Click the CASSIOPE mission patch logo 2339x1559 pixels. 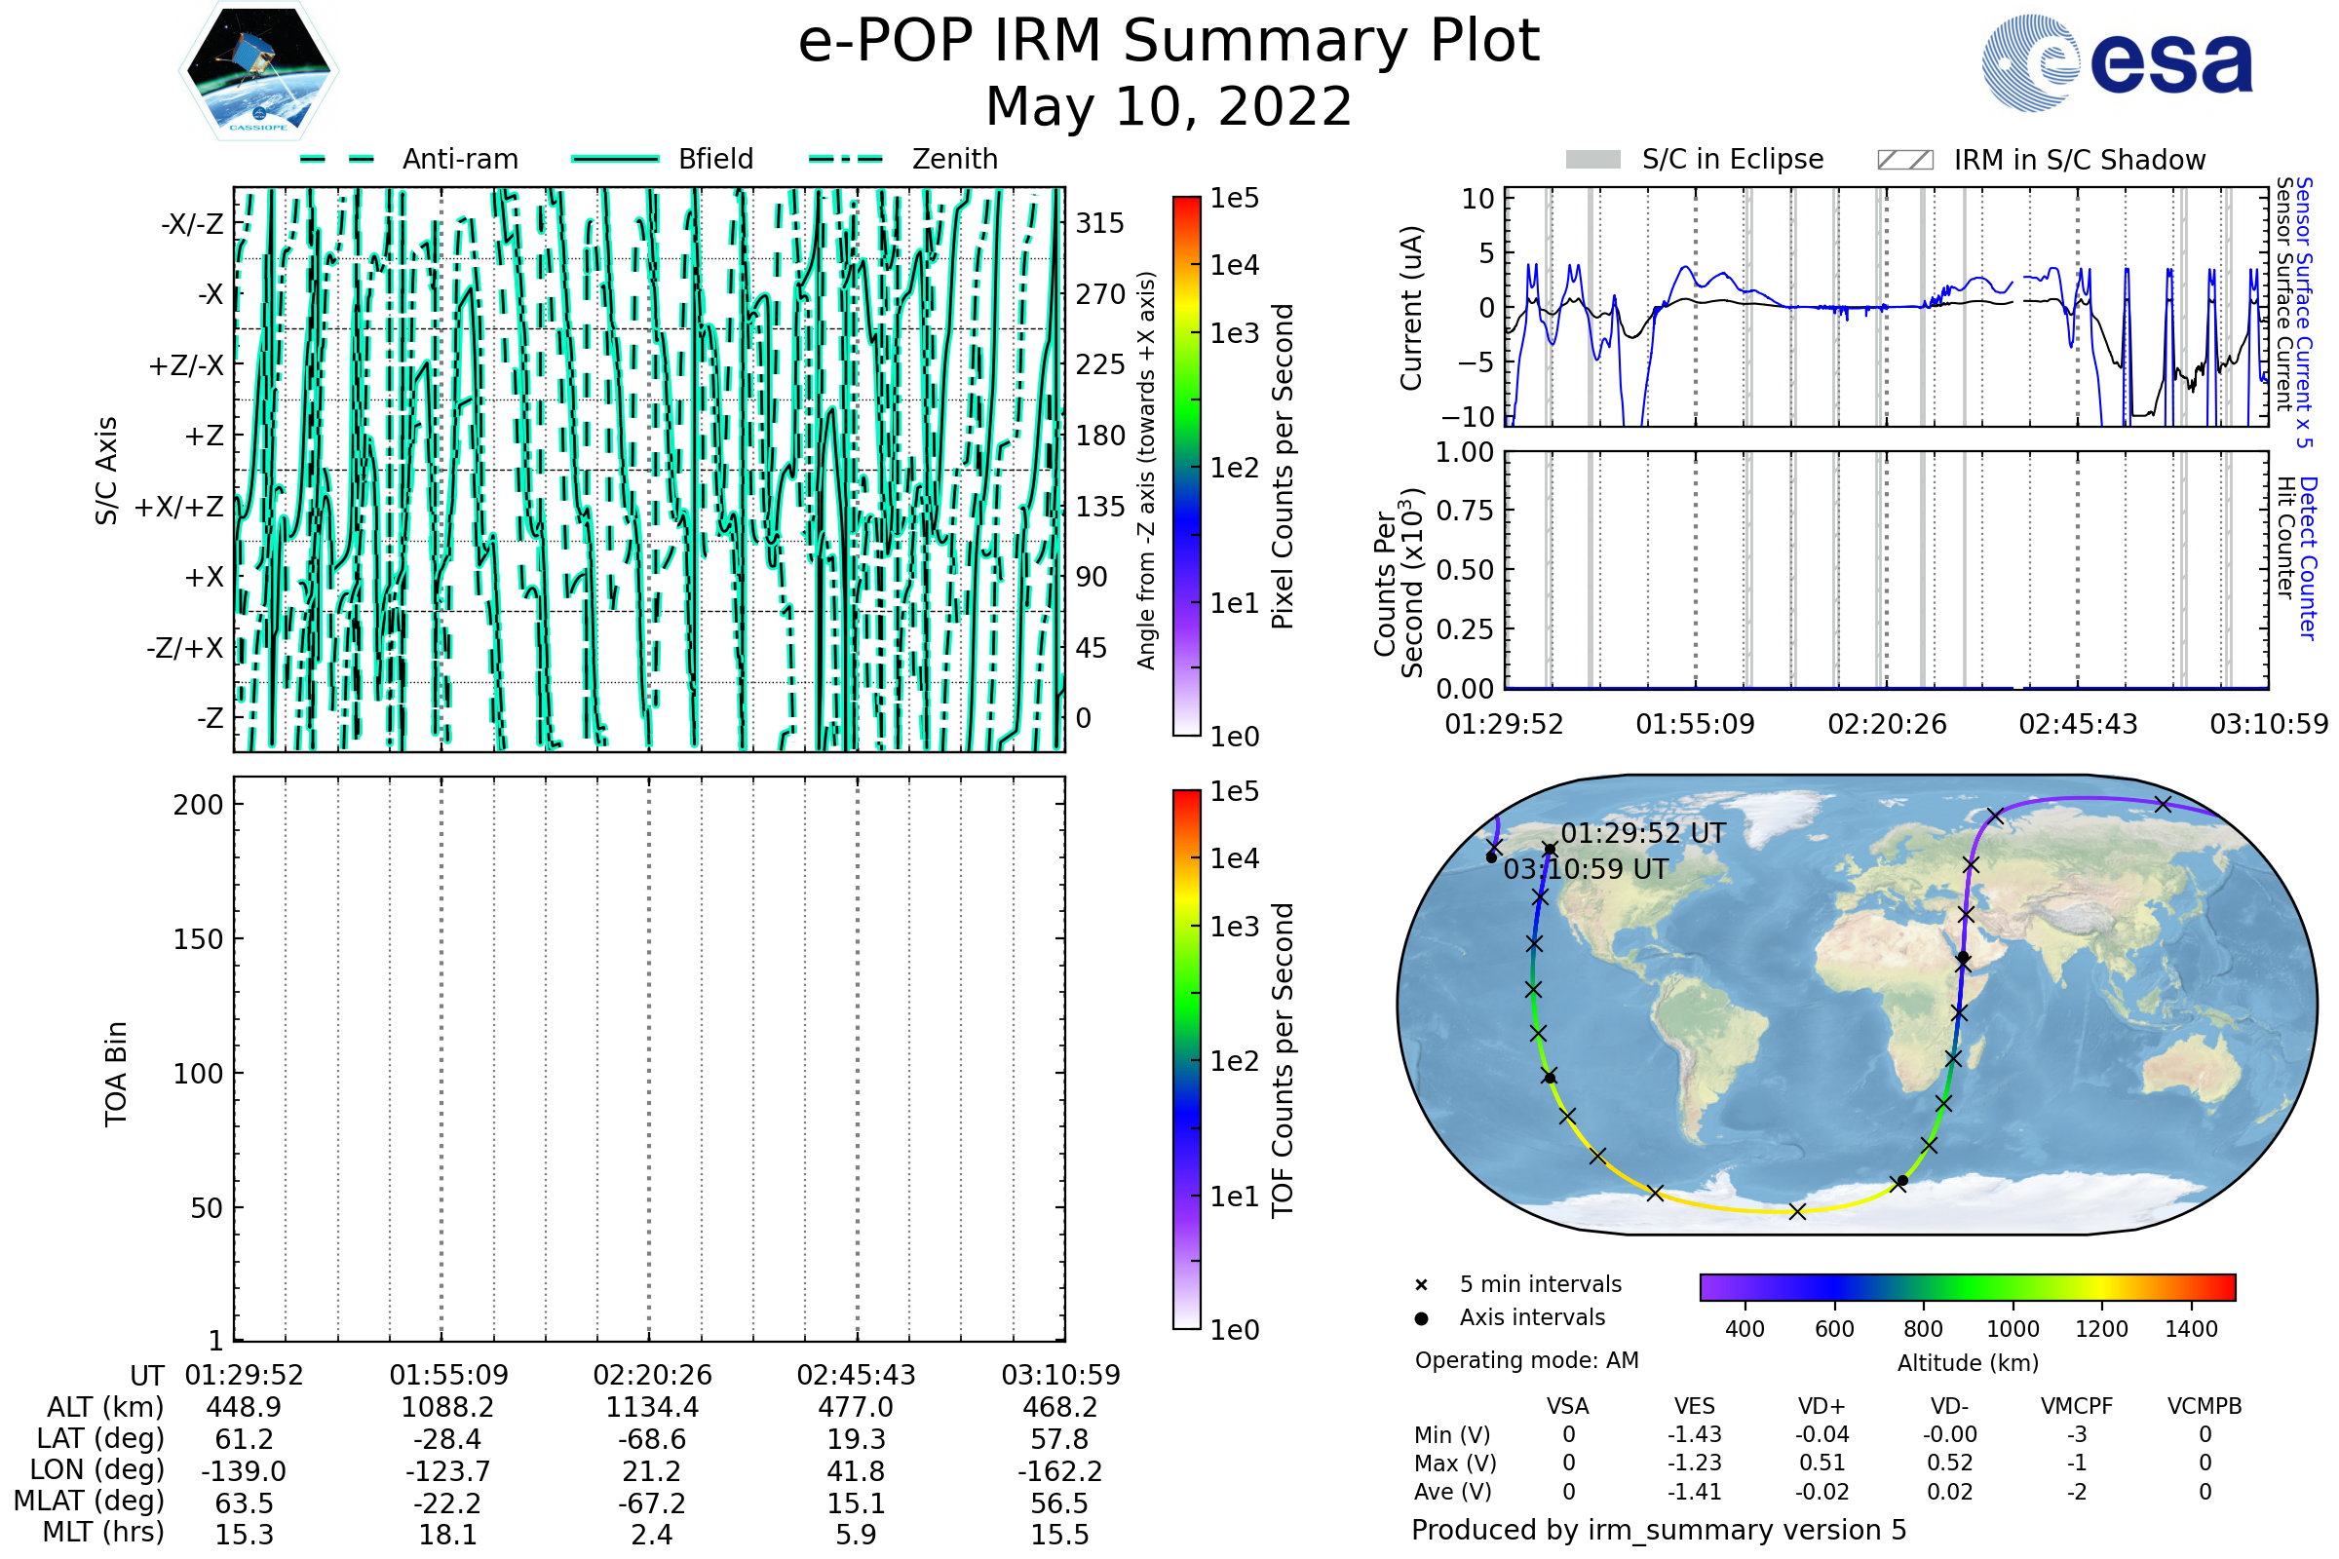[258, 71]
